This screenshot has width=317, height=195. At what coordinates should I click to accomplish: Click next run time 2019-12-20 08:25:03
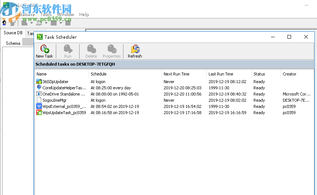pyautogui.click(x=183, y=88)
